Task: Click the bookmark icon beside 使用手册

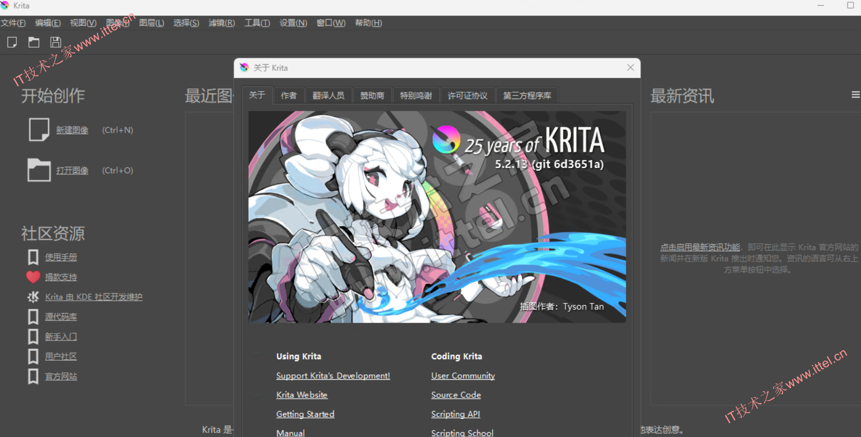Action: [33, 257]
